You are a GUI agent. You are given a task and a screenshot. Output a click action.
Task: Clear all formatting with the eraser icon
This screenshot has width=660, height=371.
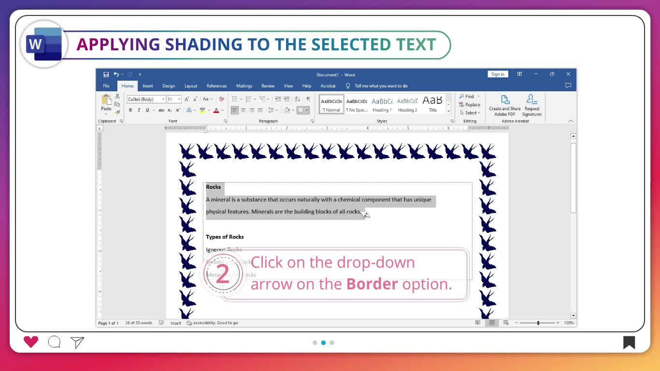[221, 99]
